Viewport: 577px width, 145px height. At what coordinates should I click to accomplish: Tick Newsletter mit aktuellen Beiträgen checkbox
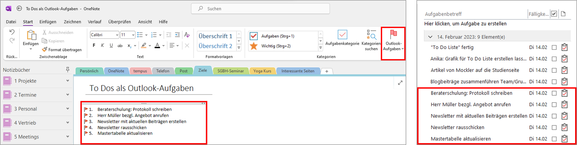tap(554, 116)
